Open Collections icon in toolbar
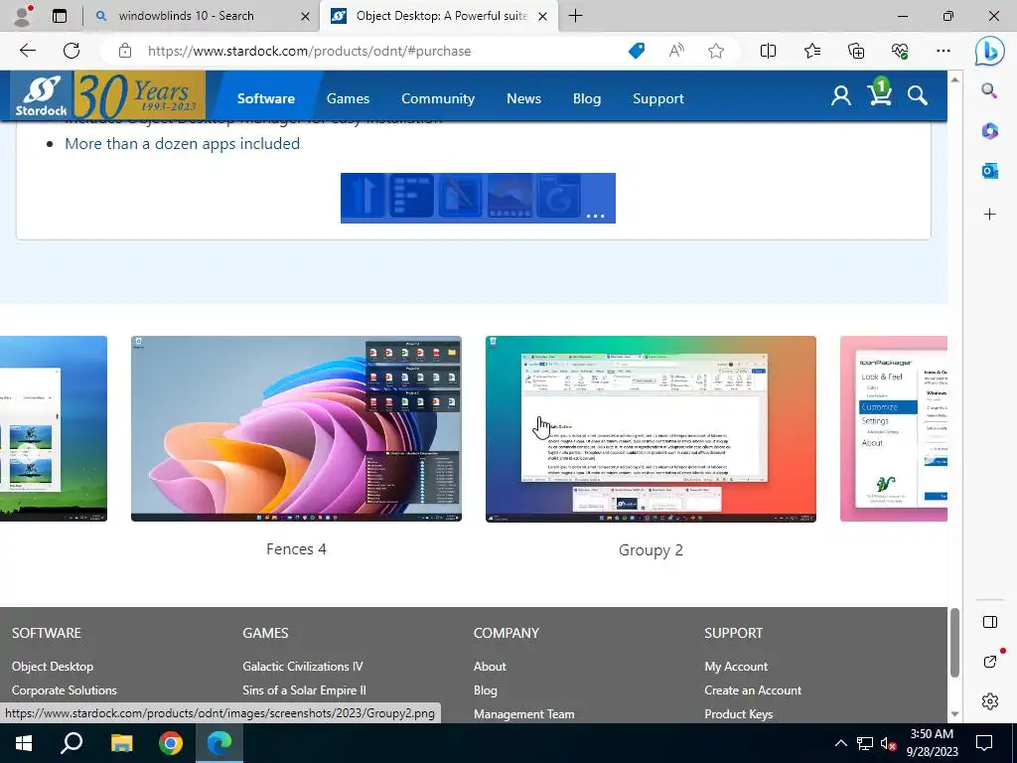 pos(856,51)
